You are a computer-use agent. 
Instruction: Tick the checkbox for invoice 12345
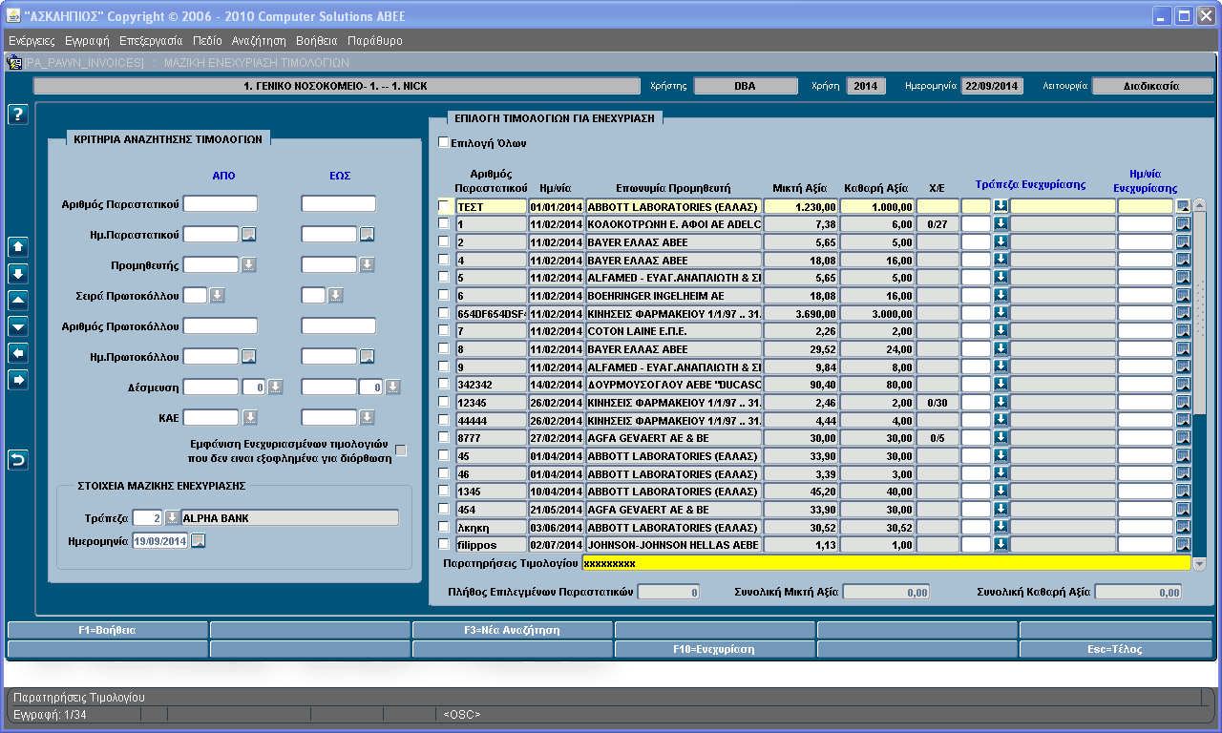[x=443, y=401]
